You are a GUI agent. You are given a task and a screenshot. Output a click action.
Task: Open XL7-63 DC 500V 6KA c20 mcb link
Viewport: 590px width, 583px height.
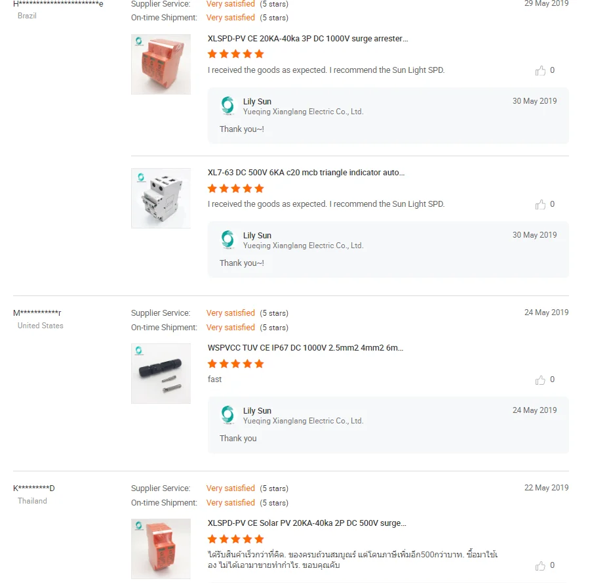(x=305, y=173)
